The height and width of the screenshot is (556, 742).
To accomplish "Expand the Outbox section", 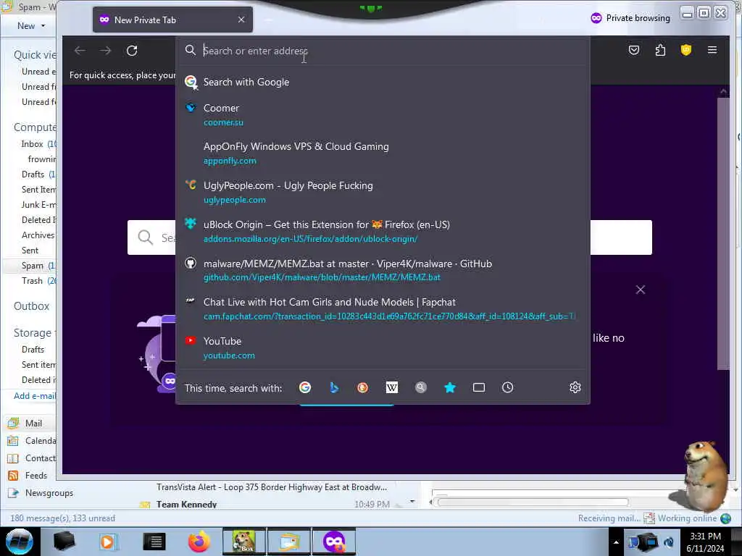I will [31, 306].
